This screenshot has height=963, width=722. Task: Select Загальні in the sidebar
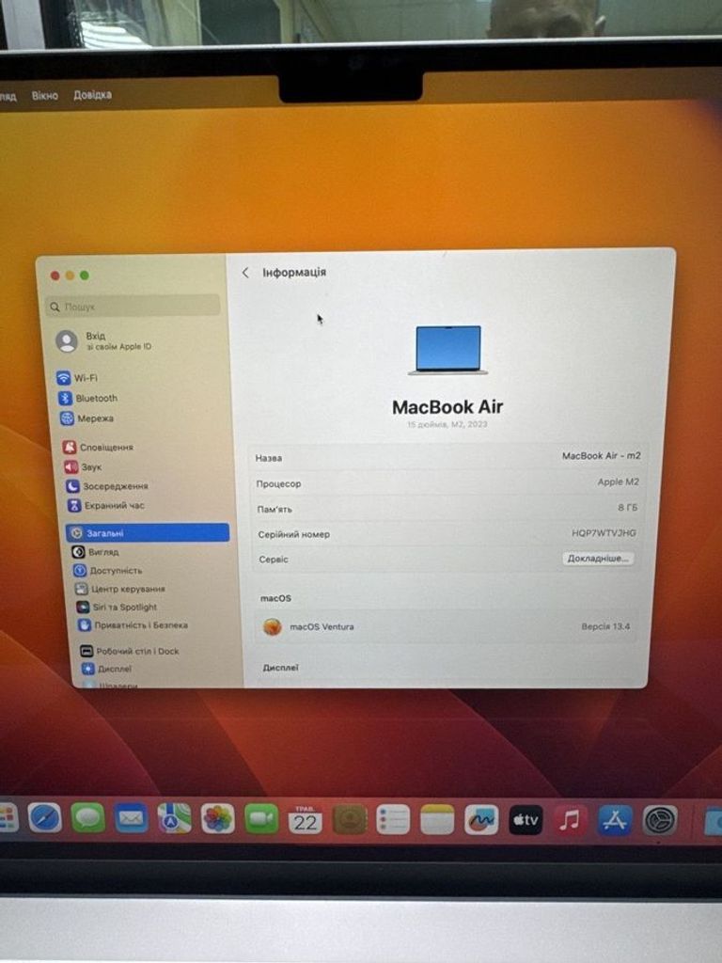(x=148, y=532)
